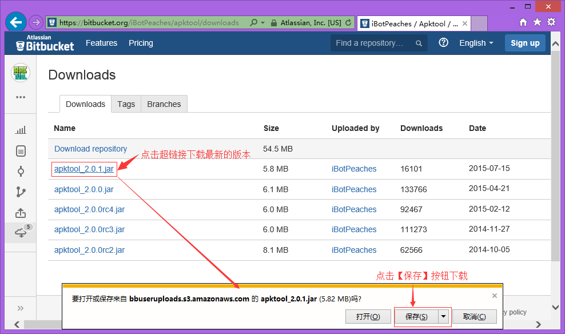Open the sidebar three-dots actions menu
This screenshot has width=565, height=334.
pos(21,97)
